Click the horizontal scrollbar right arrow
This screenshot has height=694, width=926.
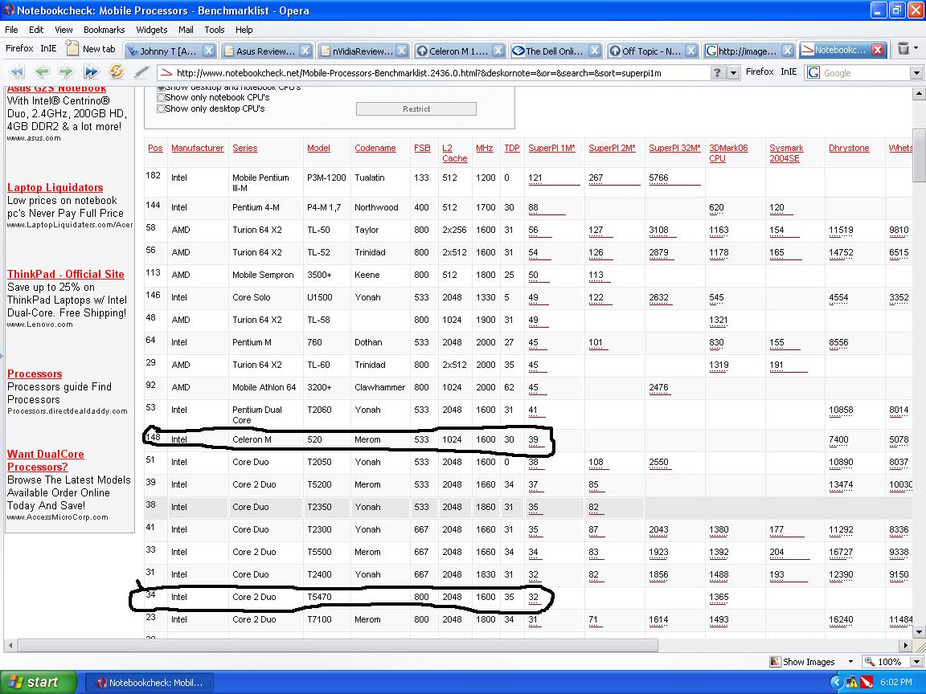(x=907, y=646)
